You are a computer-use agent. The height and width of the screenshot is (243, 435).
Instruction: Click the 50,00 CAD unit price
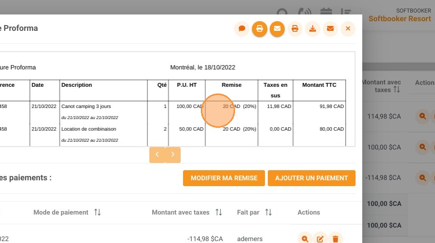coord(191,129)
